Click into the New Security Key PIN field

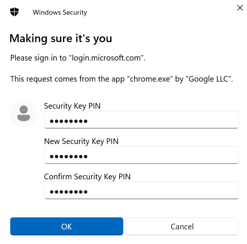coord(141,155)
